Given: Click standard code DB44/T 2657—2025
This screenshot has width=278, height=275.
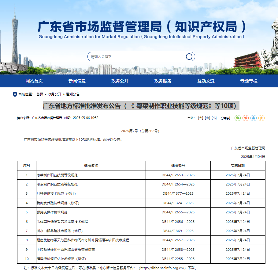Looking at the screenshot, I should [178, 240].
